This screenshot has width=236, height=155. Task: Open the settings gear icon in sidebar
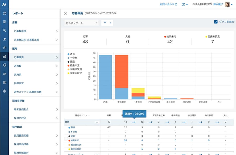click(4, 91)
